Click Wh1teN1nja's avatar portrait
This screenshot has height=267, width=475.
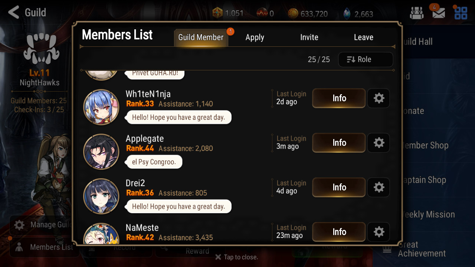coord(101,107)
